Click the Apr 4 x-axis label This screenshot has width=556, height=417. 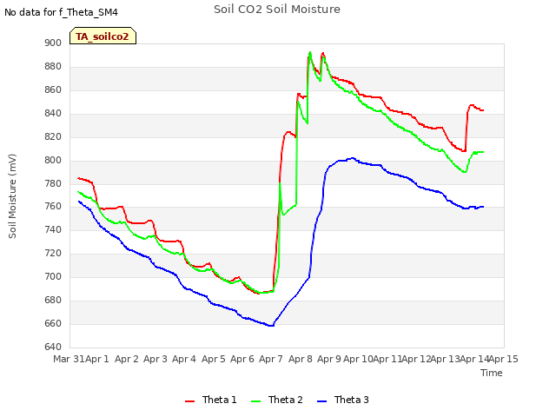[x=184, y=359]
